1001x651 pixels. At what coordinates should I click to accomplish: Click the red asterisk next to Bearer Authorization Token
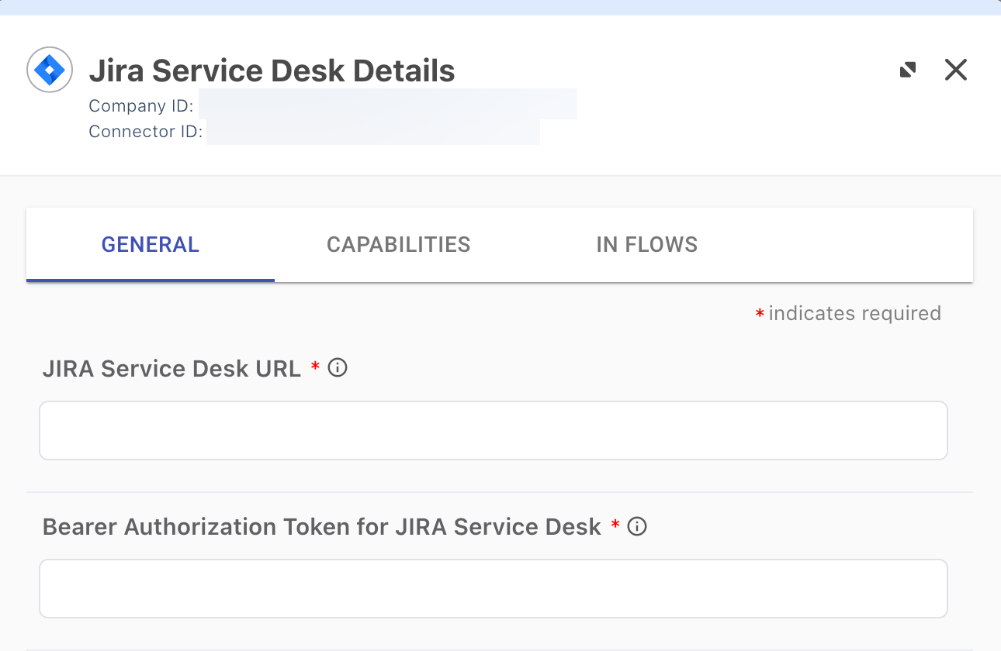click(x=615, y=525)
